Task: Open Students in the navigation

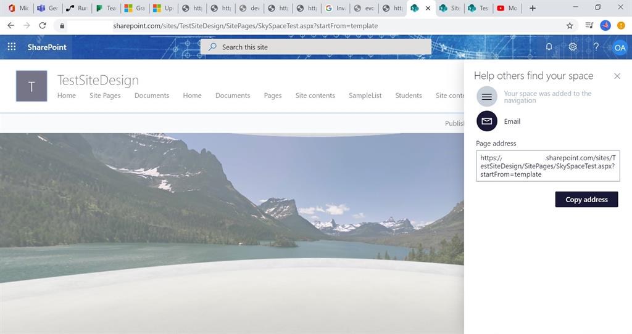Action: pyautogui.click(x=409, y=96)
